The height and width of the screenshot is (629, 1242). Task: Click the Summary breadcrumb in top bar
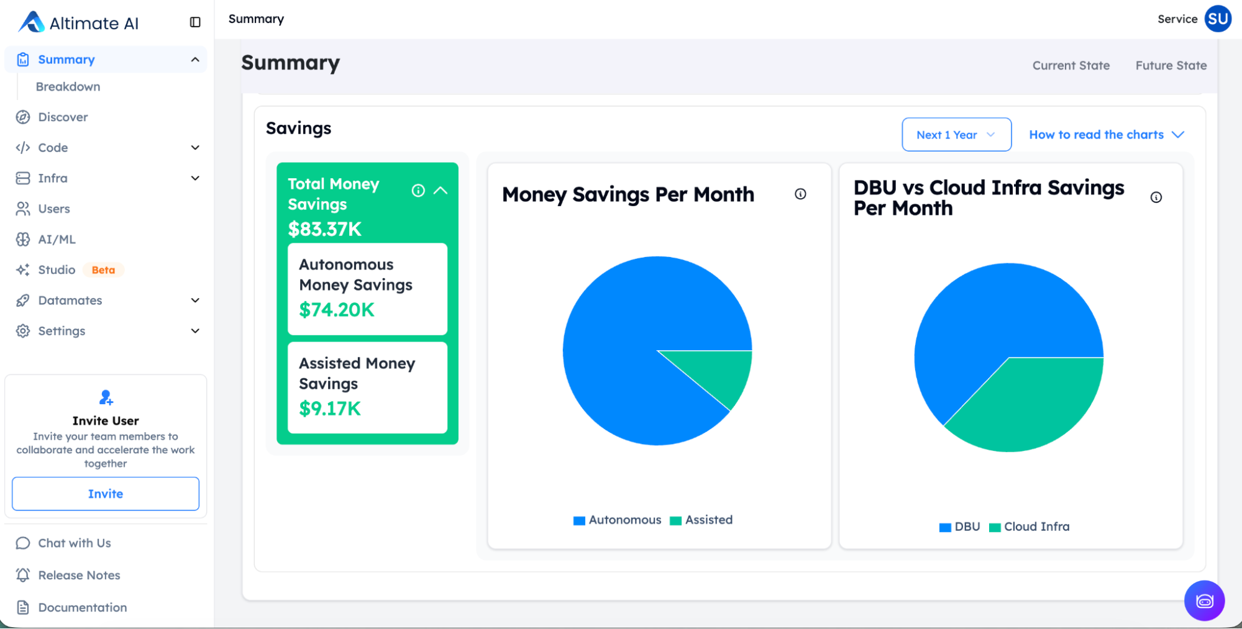pos(256,19)
